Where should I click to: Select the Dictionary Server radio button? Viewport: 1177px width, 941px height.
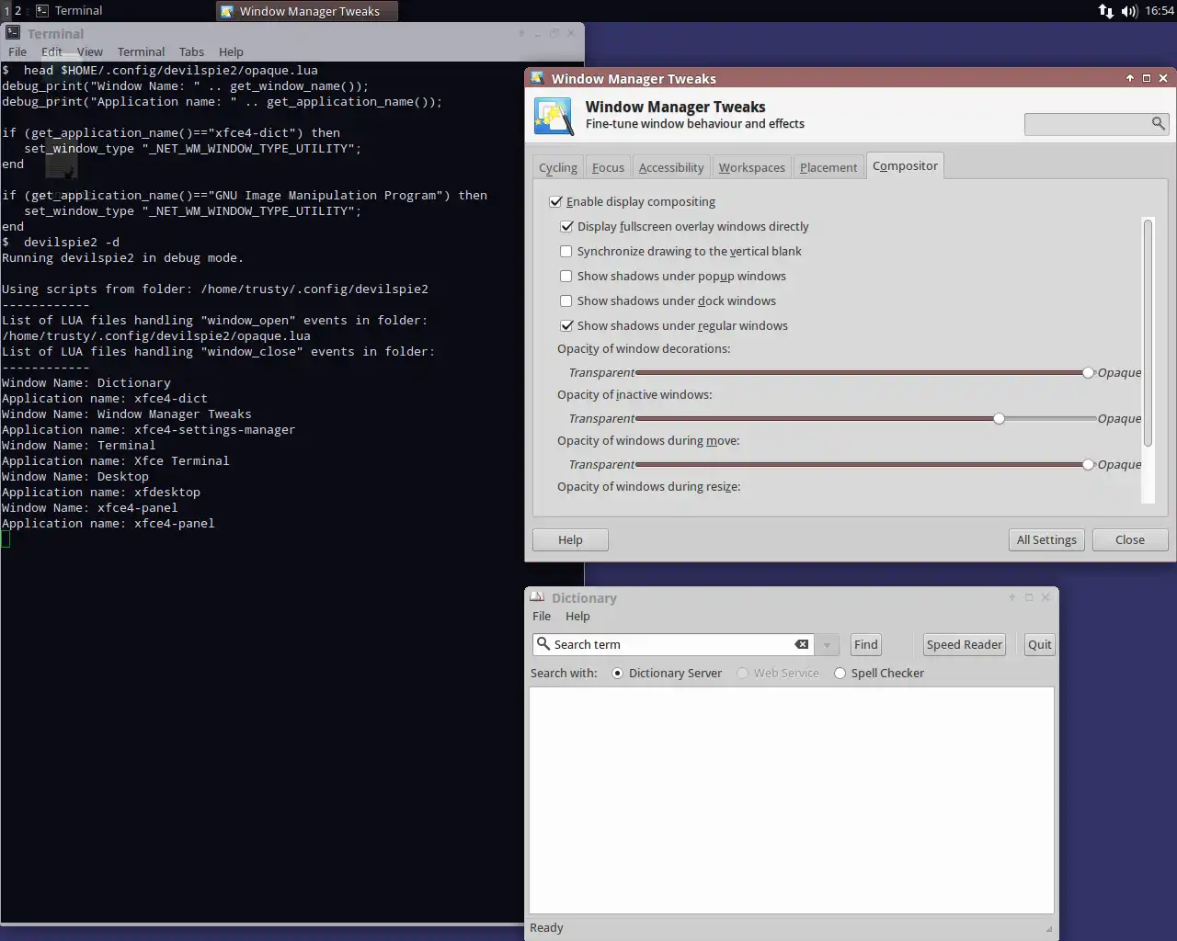(617, 673)
